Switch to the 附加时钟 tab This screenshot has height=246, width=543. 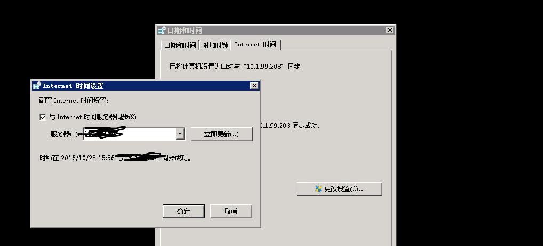click(215, 45)
